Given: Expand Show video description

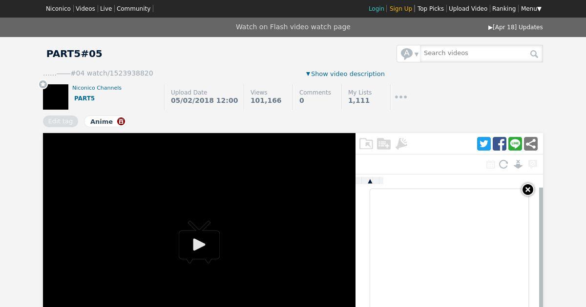Looking at the screenshot, I should click(345, 74).
